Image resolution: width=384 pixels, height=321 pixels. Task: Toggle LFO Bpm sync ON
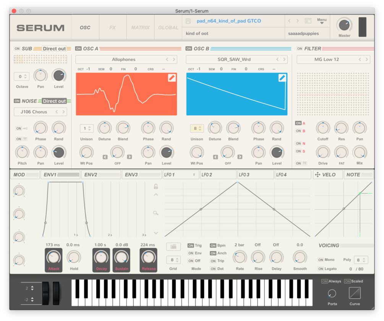(x=213, y=246)
